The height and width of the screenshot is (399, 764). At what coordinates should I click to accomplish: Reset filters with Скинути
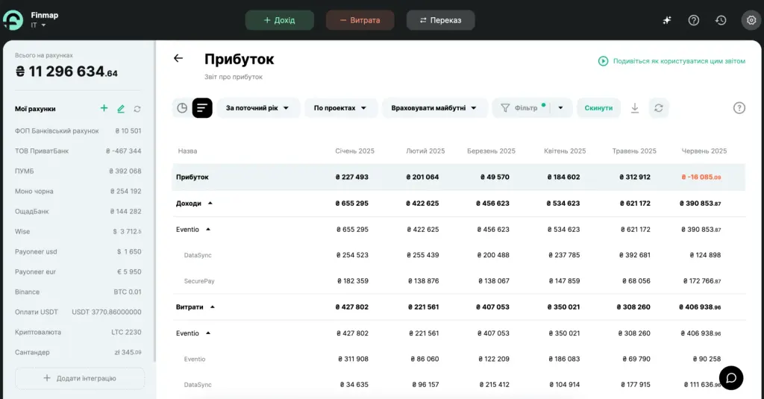(598, 107)
